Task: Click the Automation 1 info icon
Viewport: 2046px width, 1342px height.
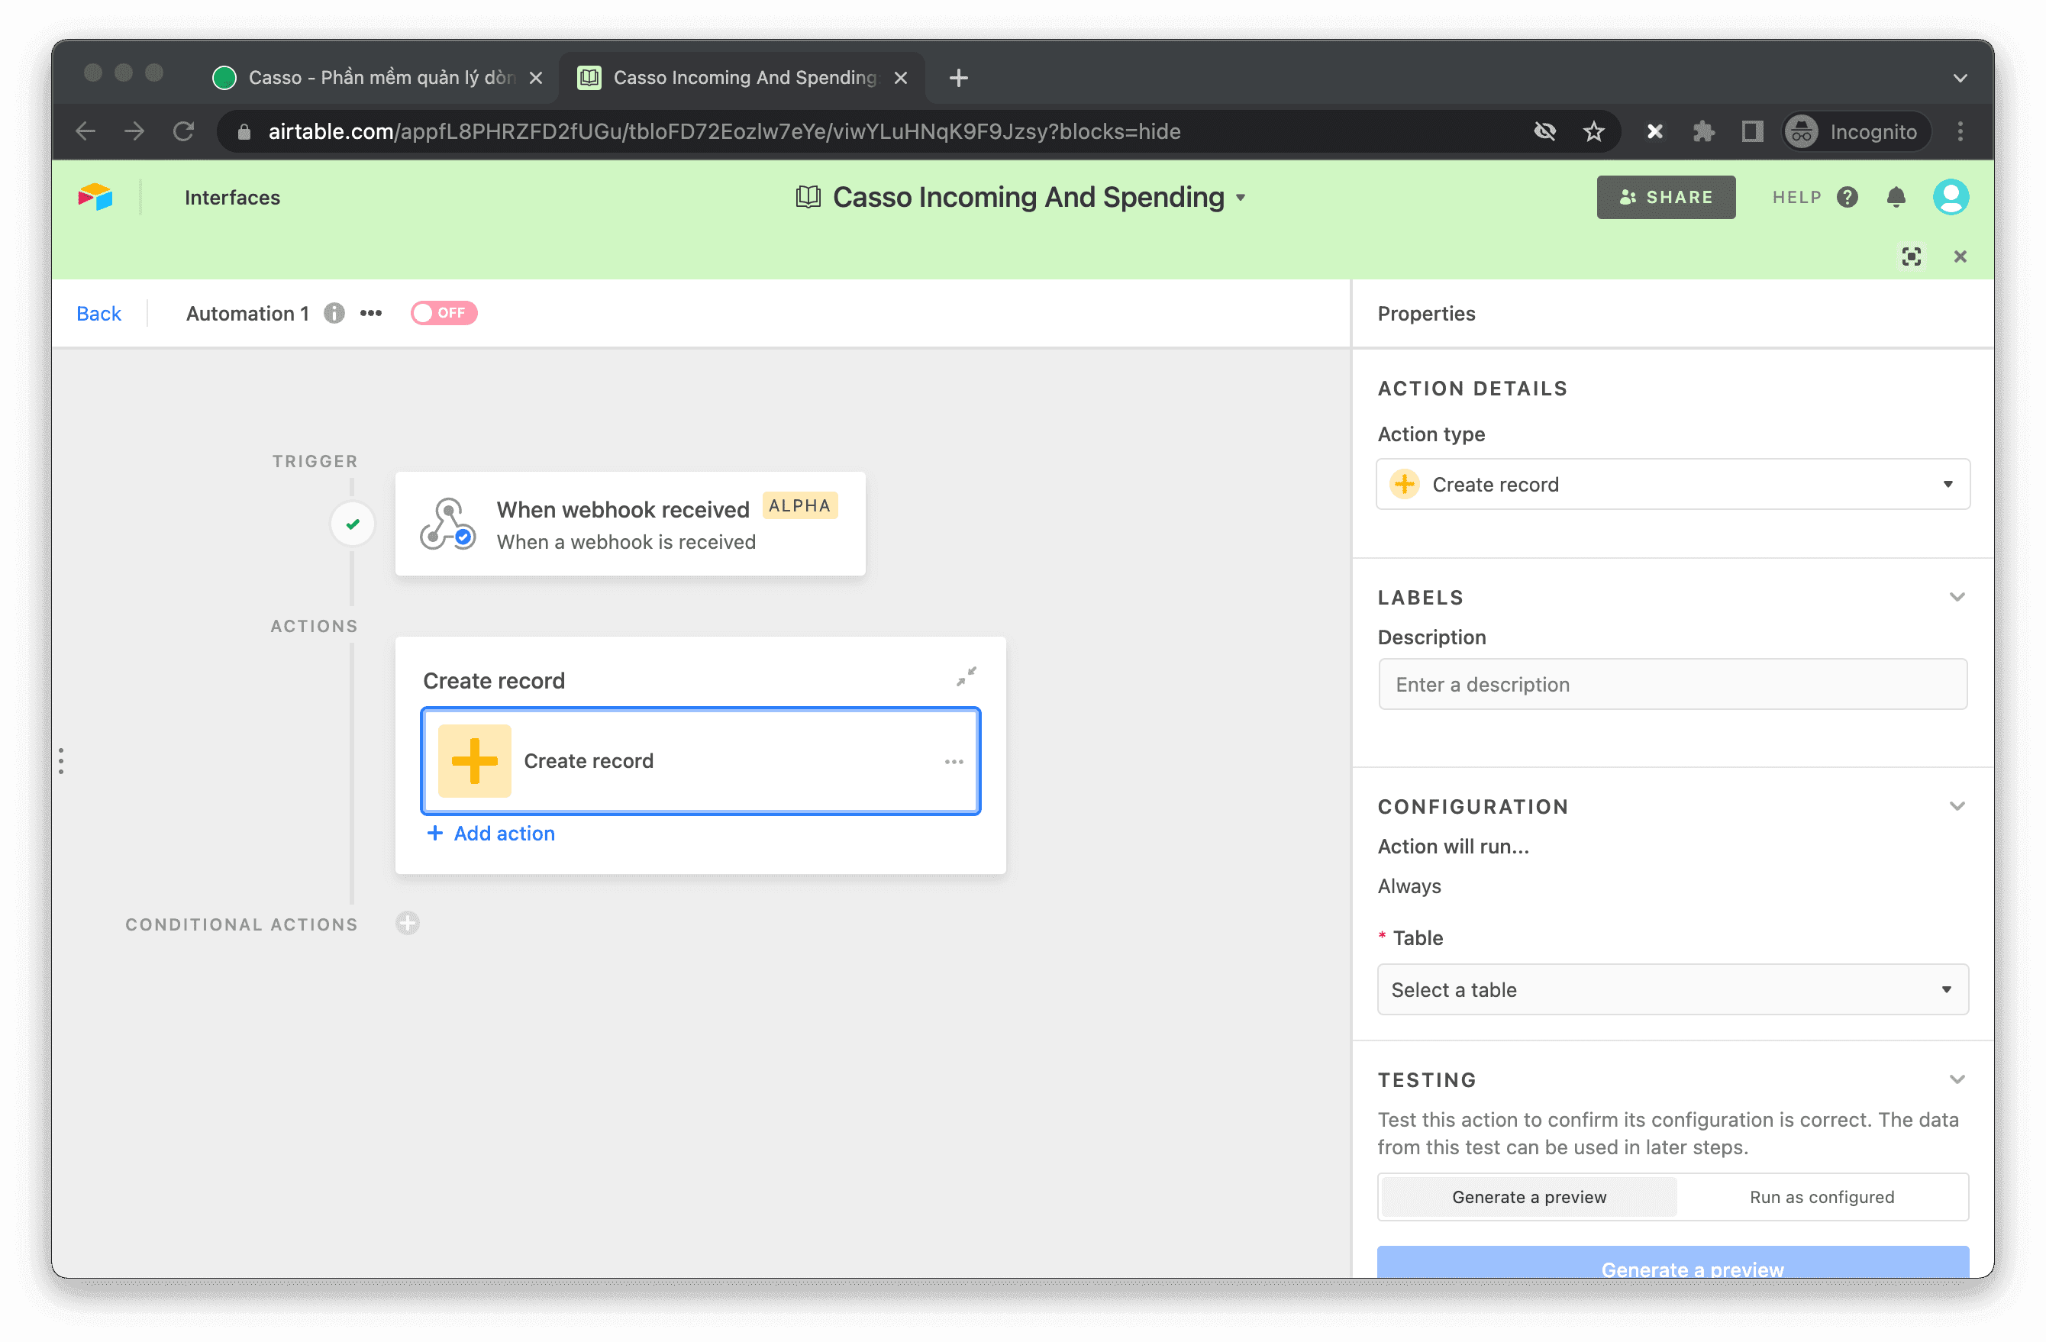Action: tap(334, 314)
